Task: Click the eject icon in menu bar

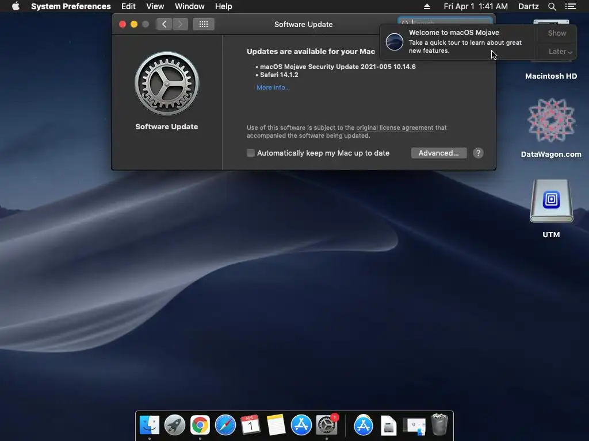Action: (x=427, y=6)
